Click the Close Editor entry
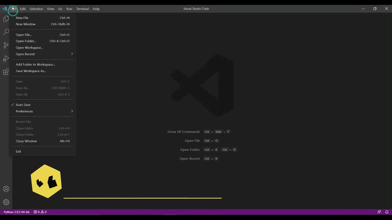The width and height of the screenshot is (392, 220). pyautogui.click(x=43, y=128)
